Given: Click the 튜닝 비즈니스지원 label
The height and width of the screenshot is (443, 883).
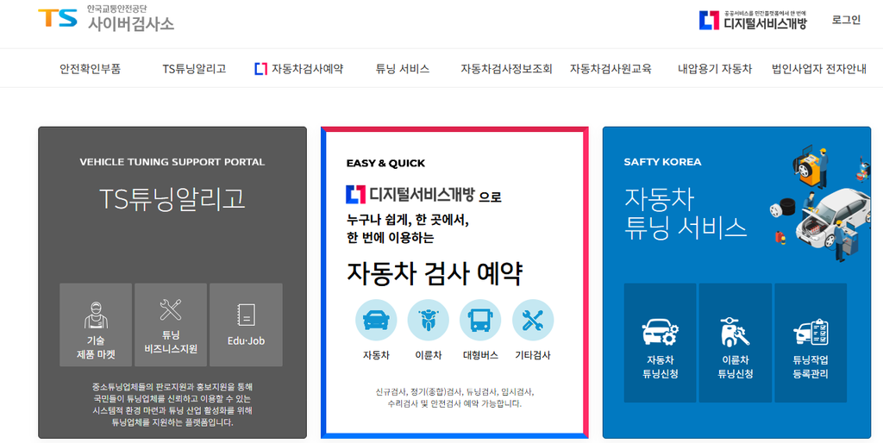Looking at the screenshot, I should pos(171,341).
